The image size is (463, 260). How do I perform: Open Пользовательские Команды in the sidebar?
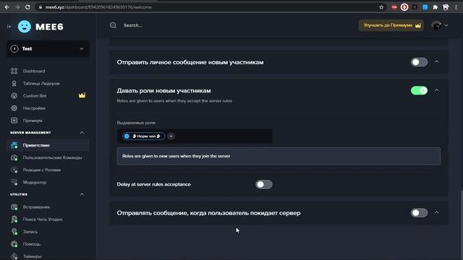[x=52, y=157]
